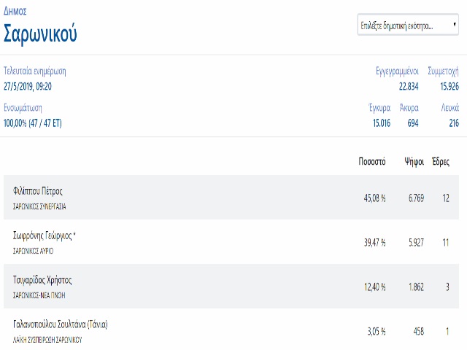The image size is (467, 350).
Task: Click the Δήμος breadcrumb link
Action: click(15, 12)
